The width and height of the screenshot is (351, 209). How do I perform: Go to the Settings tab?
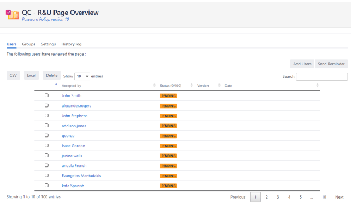click(48, 44)
